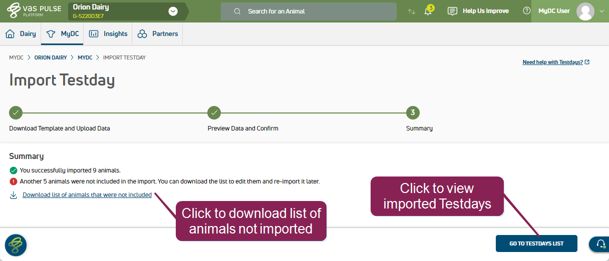Go to Orion Dairy breadcrumb link
The height and width of the screenshot is (261, 609).
tap(51, 57)
